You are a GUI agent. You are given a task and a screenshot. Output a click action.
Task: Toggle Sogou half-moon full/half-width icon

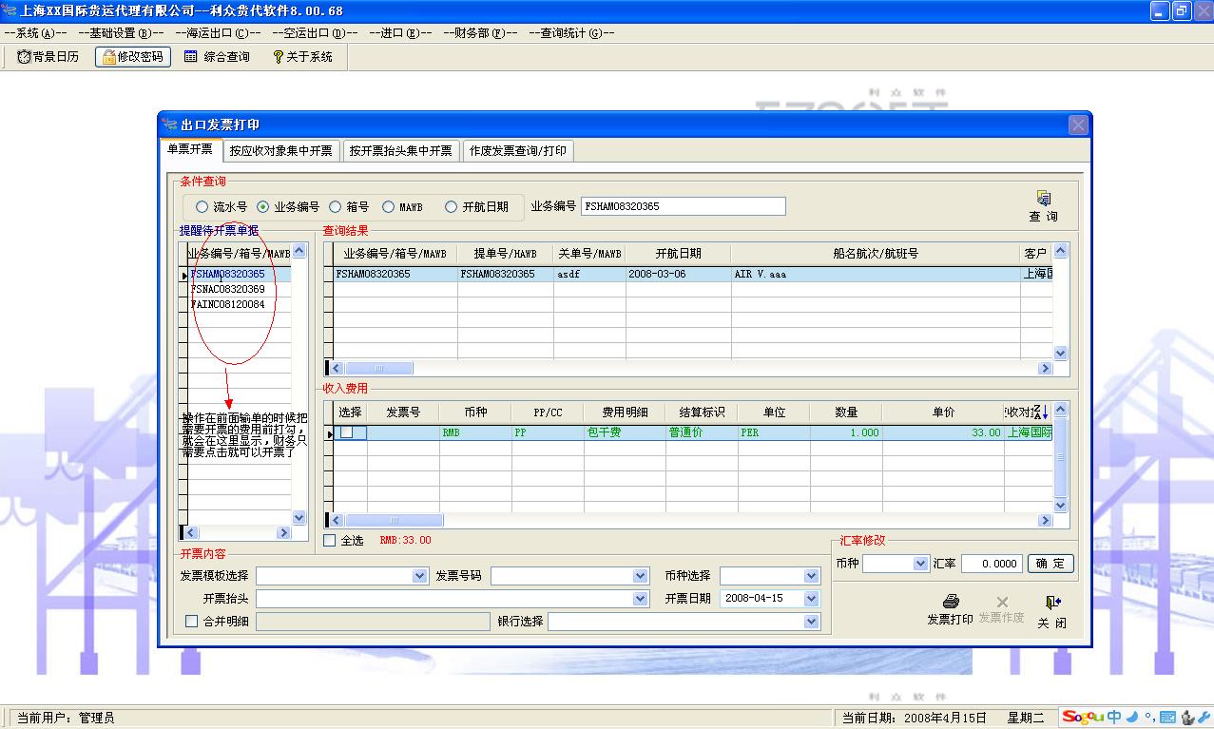[x=1130, y=718]
